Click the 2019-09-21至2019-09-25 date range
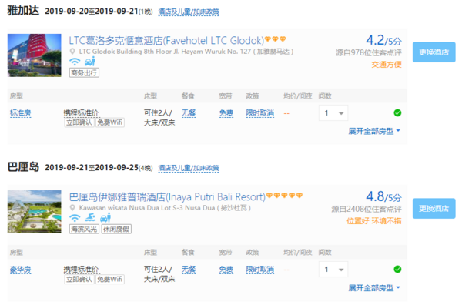The height and width of the screenshot is (302, 462). [92, 168]
